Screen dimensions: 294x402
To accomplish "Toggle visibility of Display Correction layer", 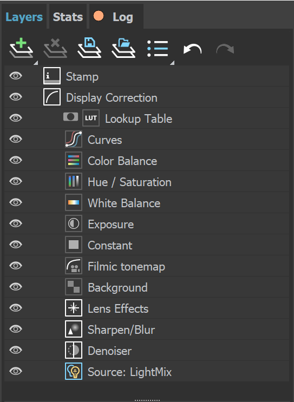I will pos(16,97).
